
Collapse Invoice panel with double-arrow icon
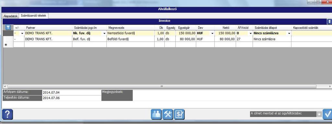[329, 22]
